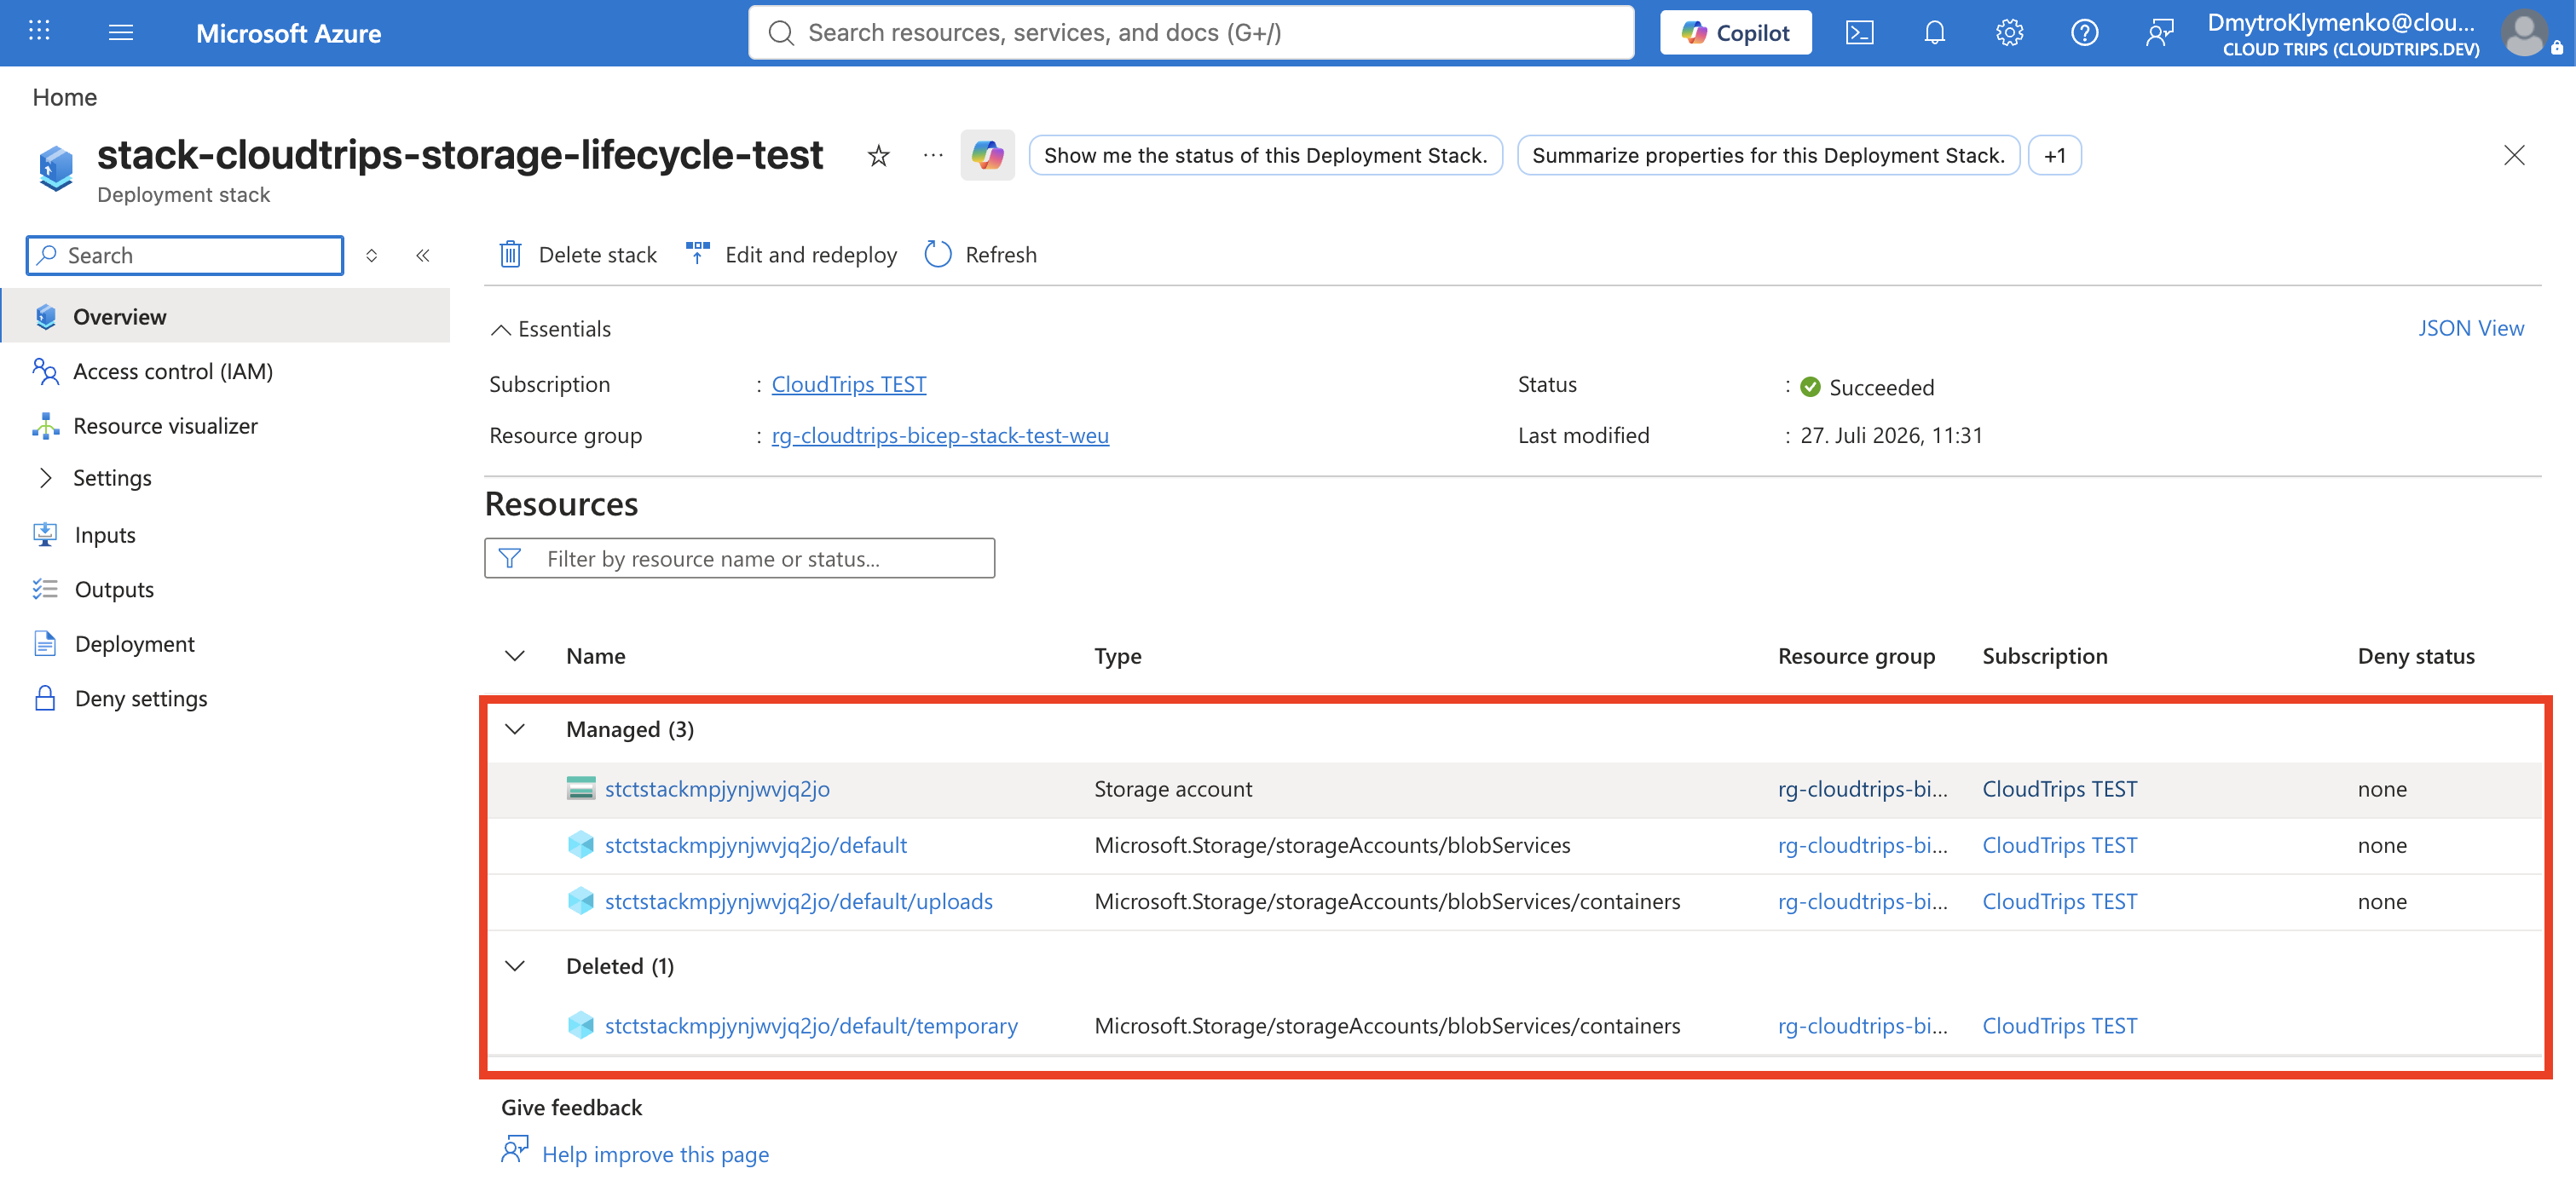Collapse the Managed (3) group

click(x=515, y=729)
